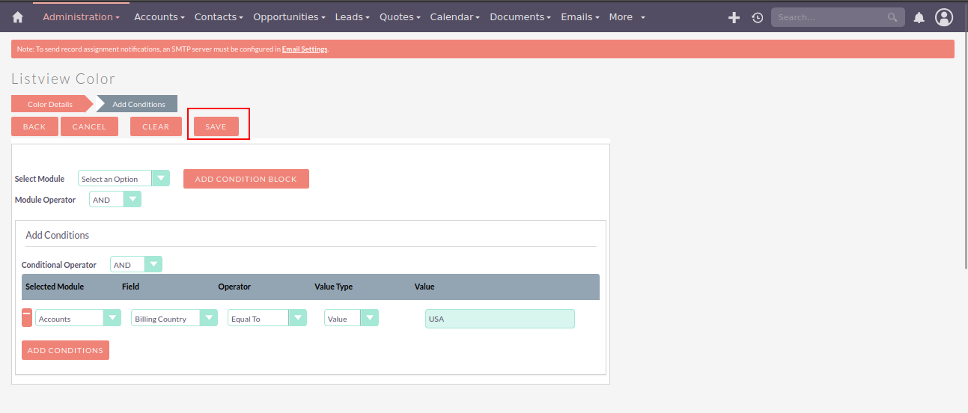
Task: Click the USA value input field
Action: (499, 319)
